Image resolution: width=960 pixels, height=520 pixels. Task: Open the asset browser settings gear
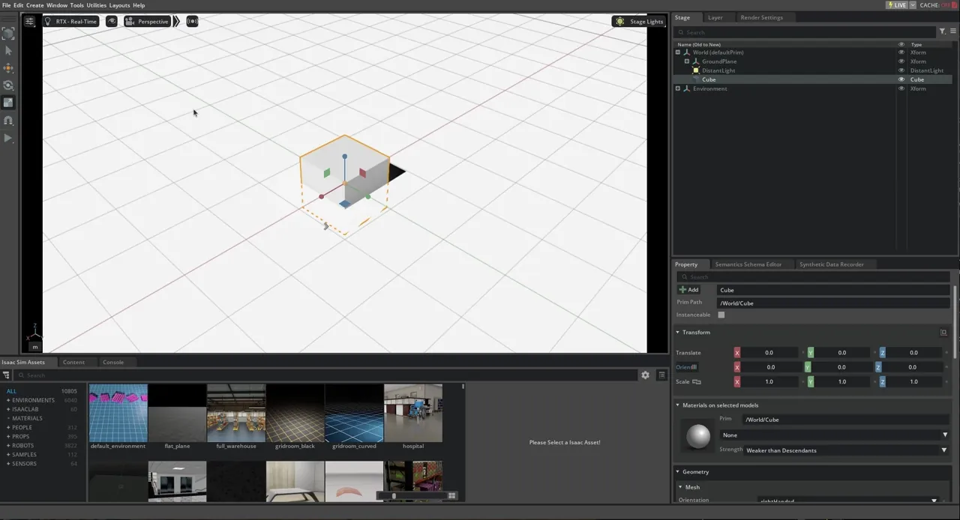coord(645,375)
